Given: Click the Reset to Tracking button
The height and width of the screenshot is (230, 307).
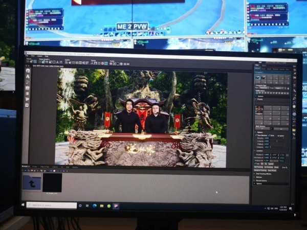Looking at the screenshot, I should (260, 170).
